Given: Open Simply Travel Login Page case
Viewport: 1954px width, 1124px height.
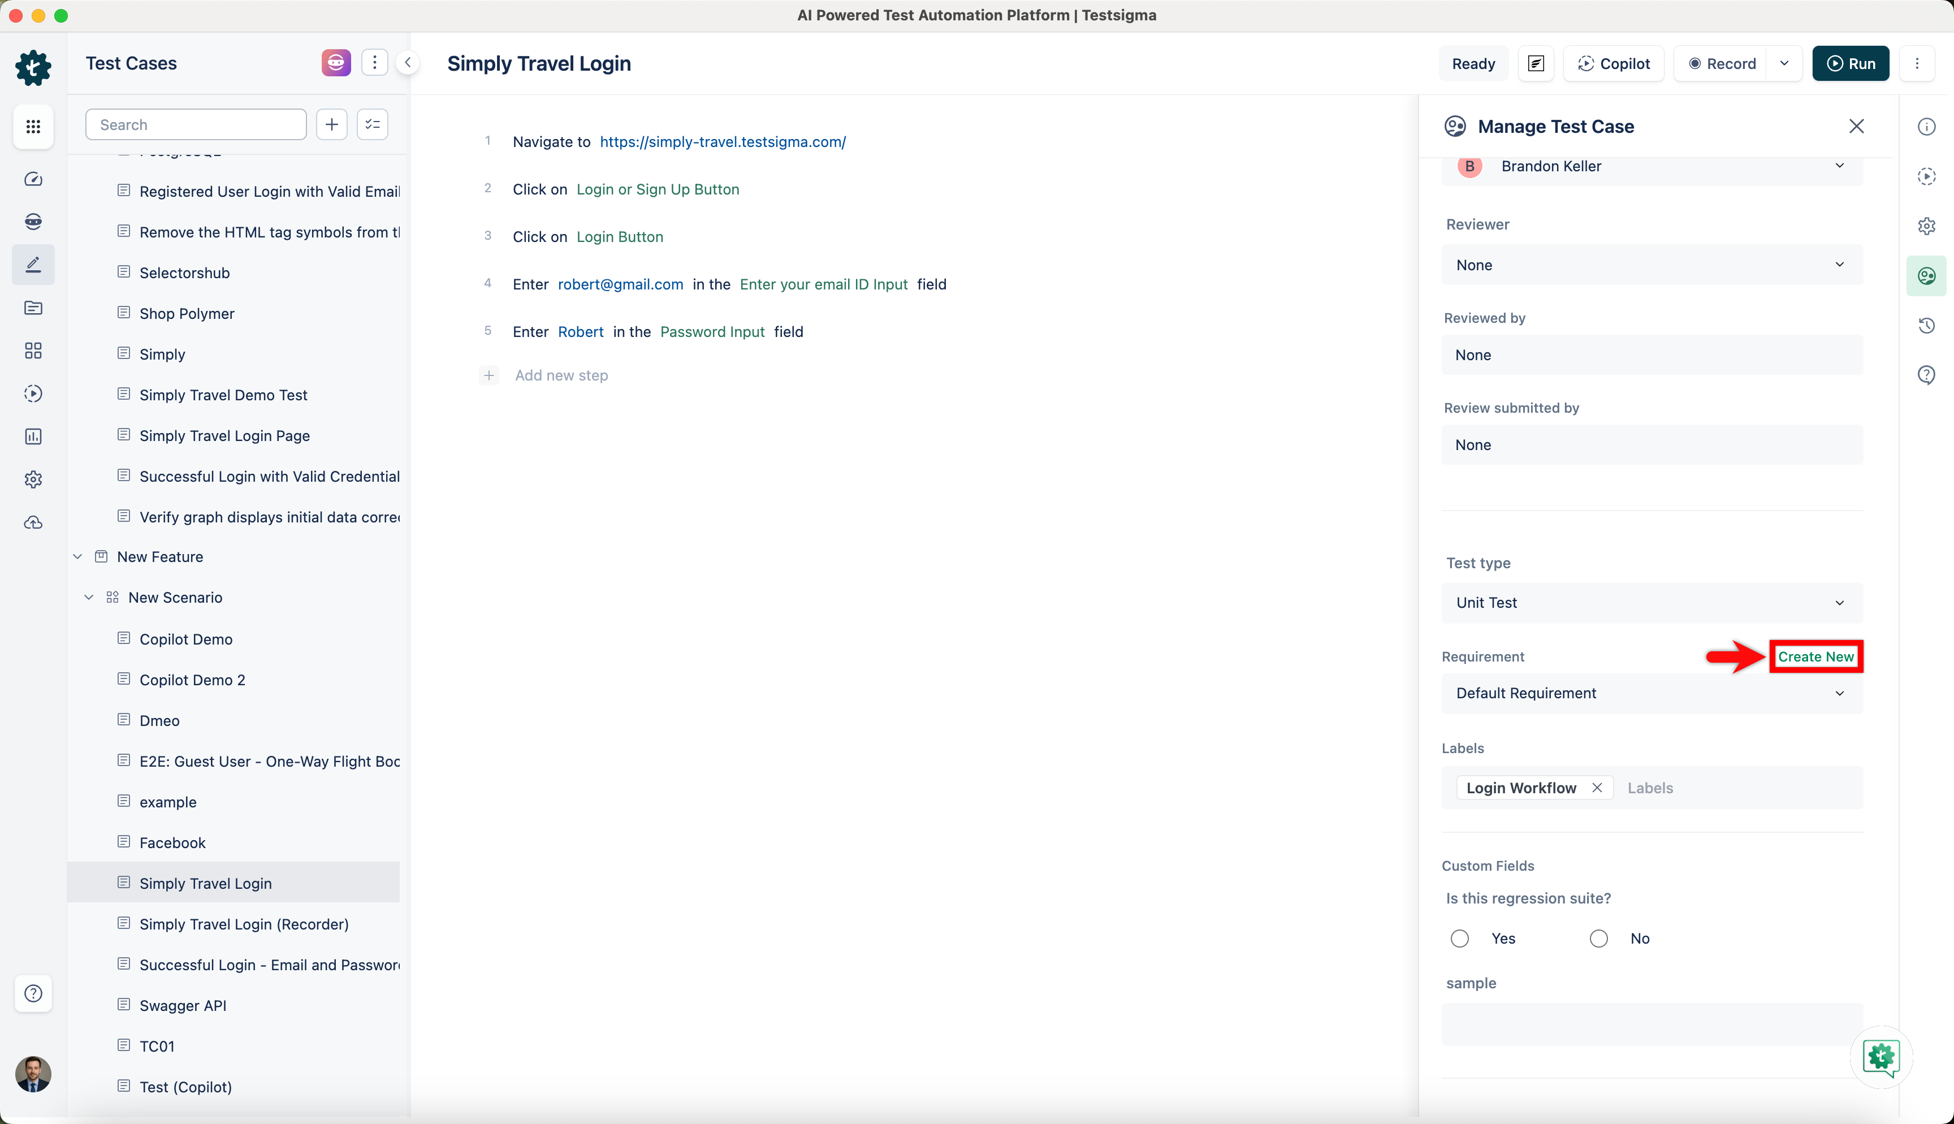Looking at the screenshot, I should (224, 436).
